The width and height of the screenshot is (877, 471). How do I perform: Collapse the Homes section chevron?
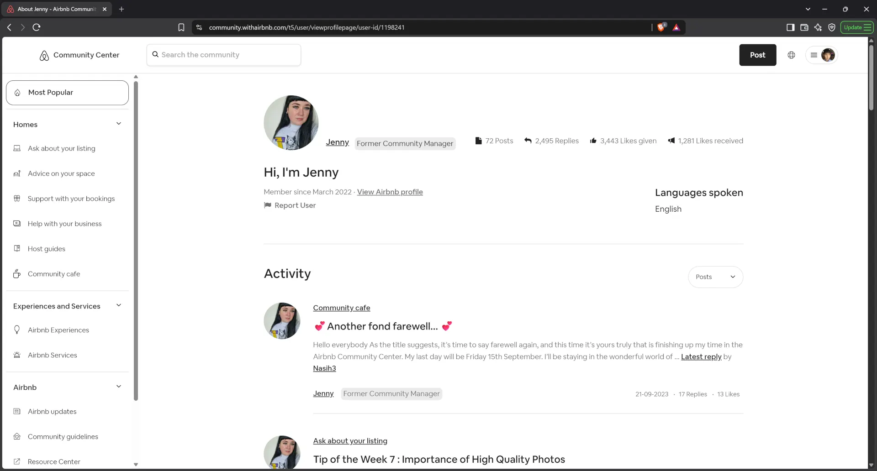pos(119,124)
